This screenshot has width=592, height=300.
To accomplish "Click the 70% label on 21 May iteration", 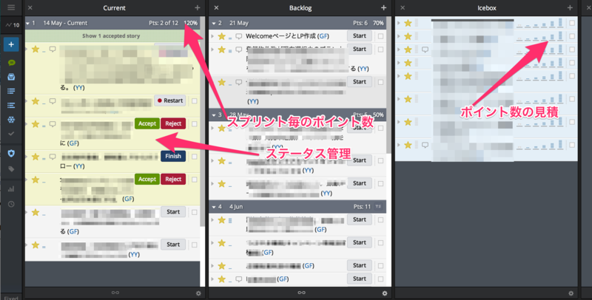I will [378, 23].
